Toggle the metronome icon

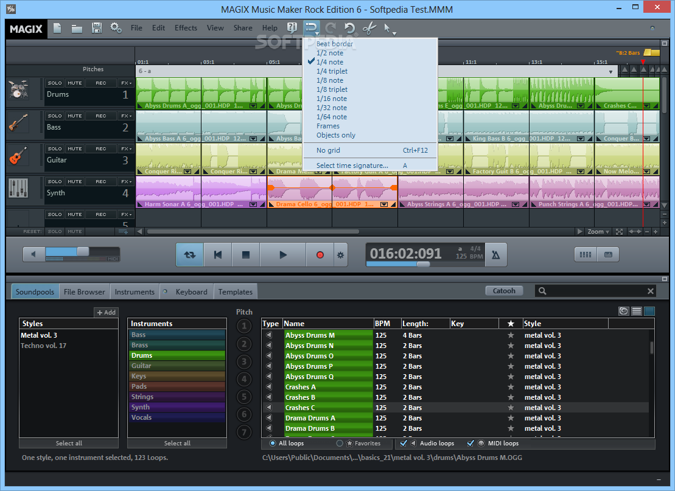496,255
